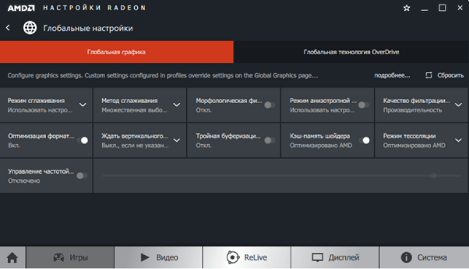Click the frame rate target slider handle
Viewport: 469px width, 269px height.
[433, 176]
